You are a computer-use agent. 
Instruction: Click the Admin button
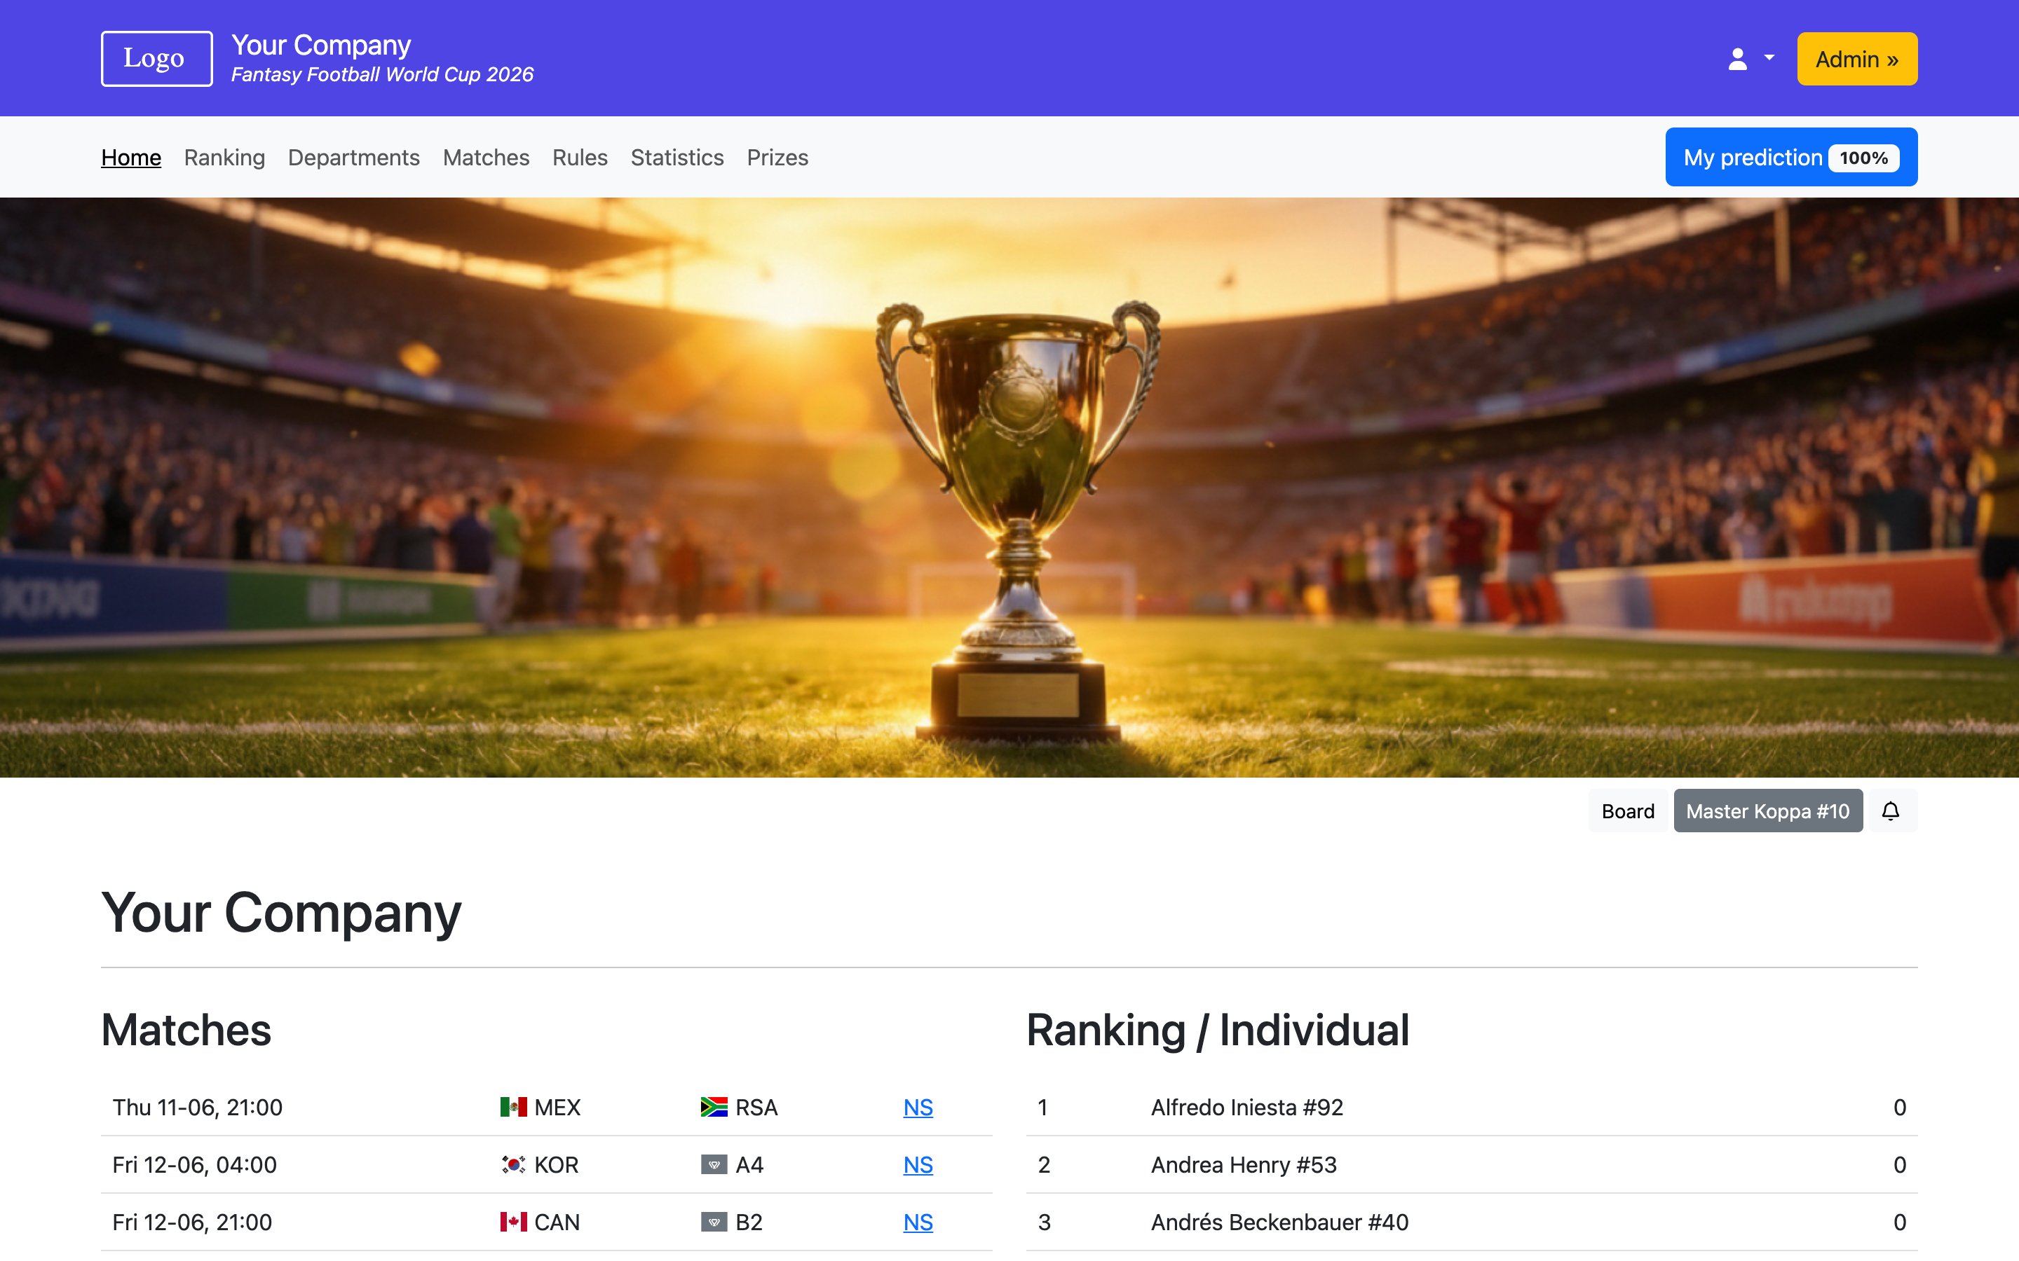(1856, 58)
